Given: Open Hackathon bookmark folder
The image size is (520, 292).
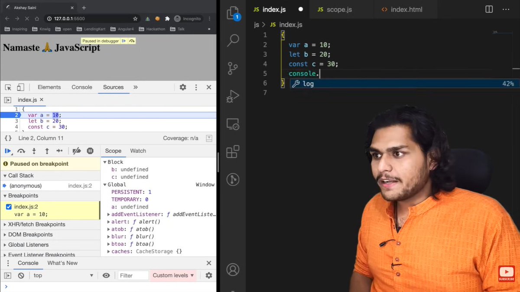Looking at the screenshot, I should (151, 29).
